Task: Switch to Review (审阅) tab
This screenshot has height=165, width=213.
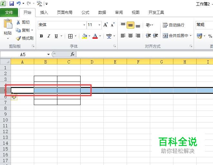Action: (119, 13)
